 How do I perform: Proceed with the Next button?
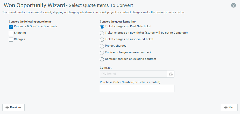[229, 108]
